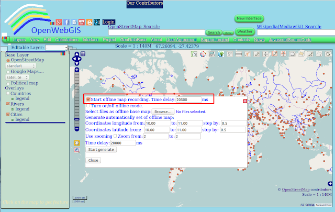This screenshot has width=335, height=212.
Task: Expand the Rivers legend
Action: 13,109
